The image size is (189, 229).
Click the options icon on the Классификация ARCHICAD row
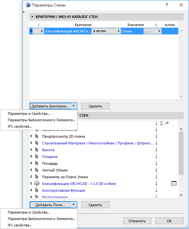pyautogui.click(x=174, y=183)
